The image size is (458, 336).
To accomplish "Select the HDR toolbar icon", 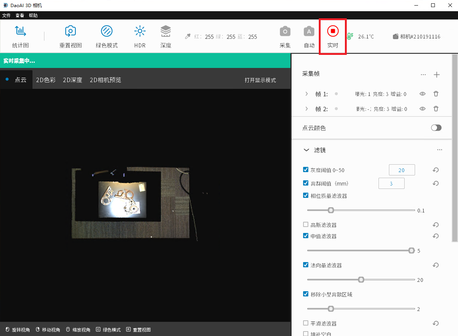I will 140,31.
